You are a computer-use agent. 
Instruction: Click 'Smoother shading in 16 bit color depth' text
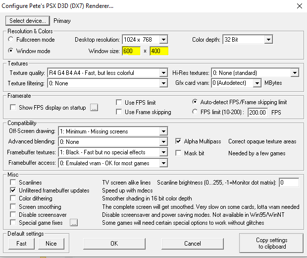coord(147,198)
